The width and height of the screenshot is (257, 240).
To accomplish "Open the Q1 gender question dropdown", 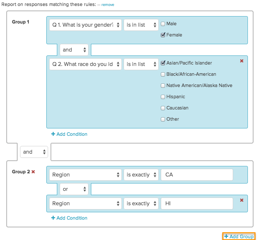I will (x=85, y=25).
